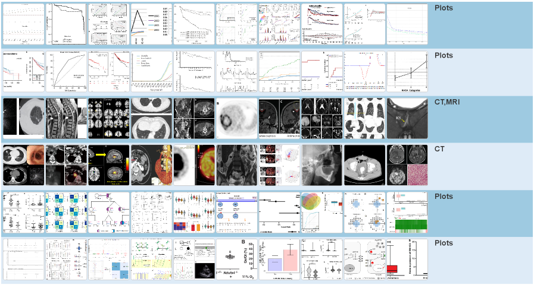Click the blue-green heatmap grid thumbnail

(66, 212)
